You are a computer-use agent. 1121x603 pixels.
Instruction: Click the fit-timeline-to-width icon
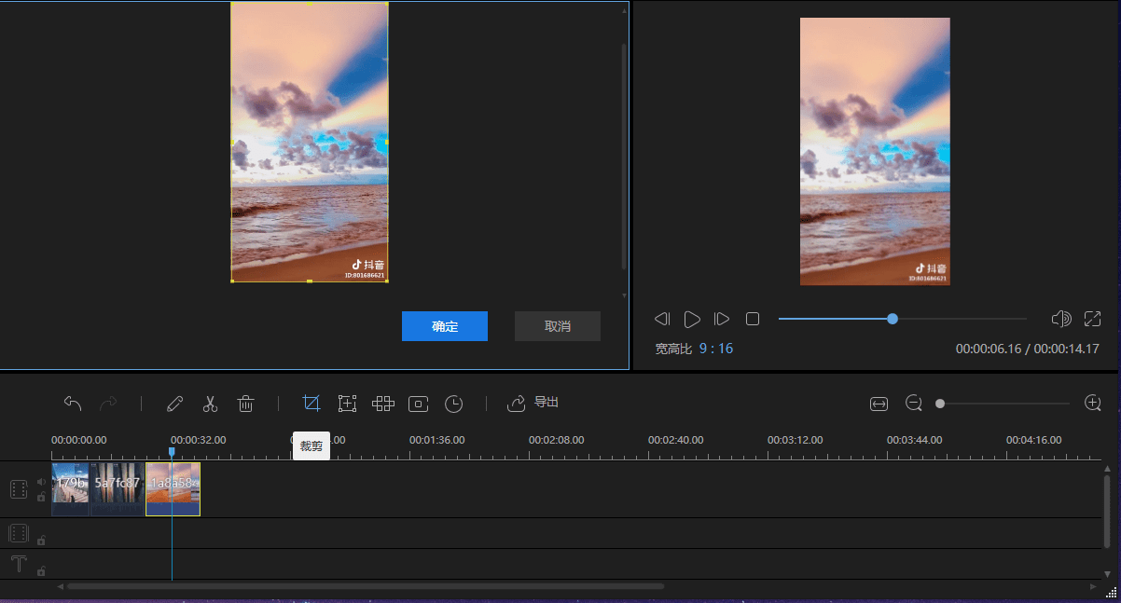(879, 404)
